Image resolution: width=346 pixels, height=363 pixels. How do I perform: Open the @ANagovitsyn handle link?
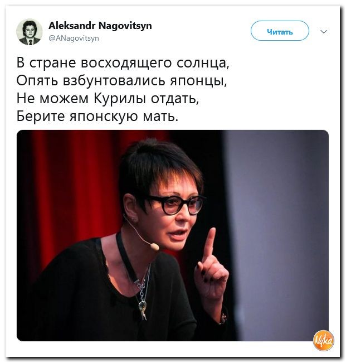(x=74, y=38)
